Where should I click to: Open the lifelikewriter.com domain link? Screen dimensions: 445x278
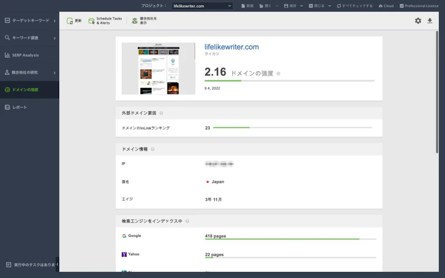[231, 47]
